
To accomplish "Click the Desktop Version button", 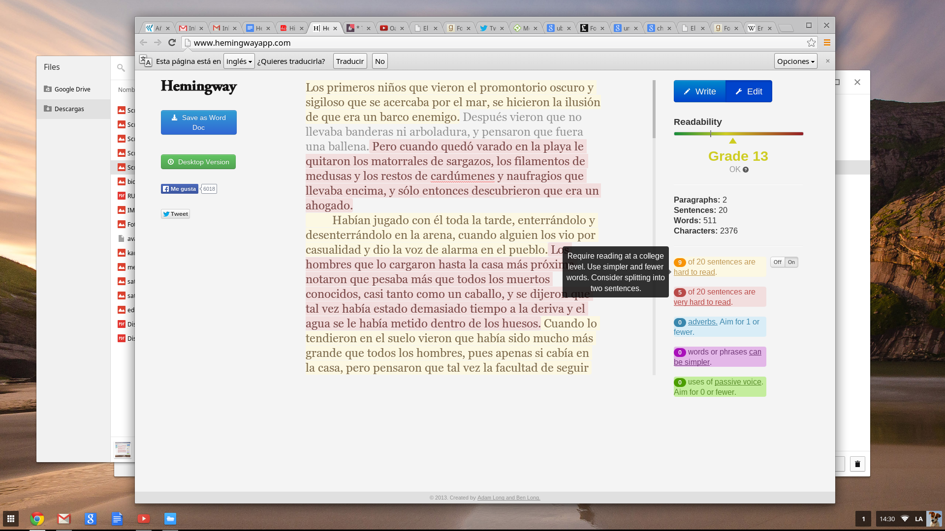I will pyautogui.click(x=198, y=162).
